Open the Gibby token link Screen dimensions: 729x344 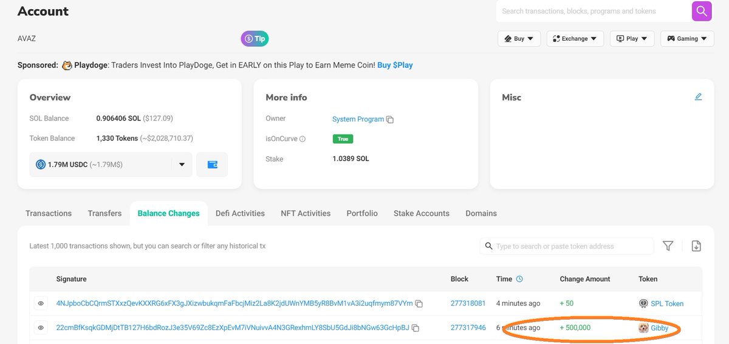tap(660, 328)
